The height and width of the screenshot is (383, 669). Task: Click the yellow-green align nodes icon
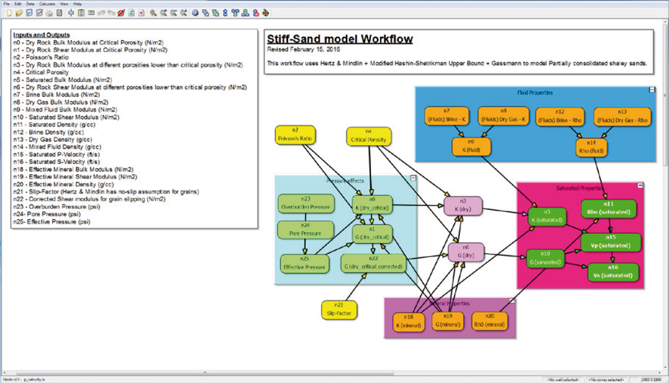click(x=81, y=13)
